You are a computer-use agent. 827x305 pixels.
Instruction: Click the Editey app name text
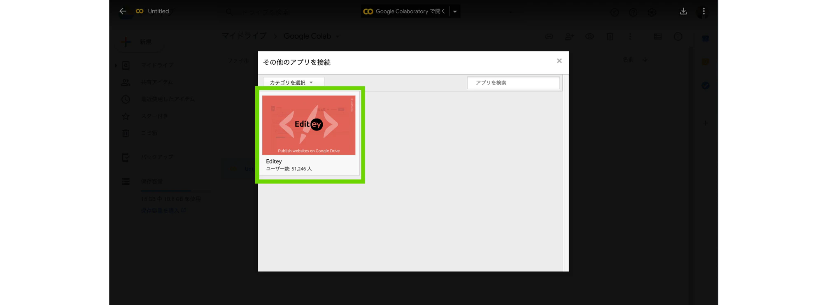274,161
